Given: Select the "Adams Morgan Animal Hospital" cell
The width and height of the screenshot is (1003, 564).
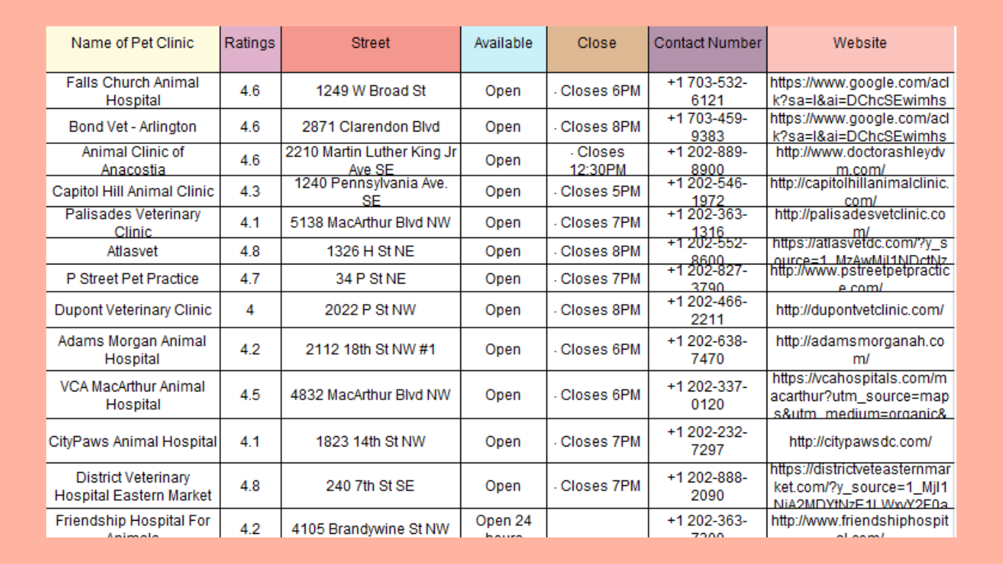Looking at the screenshot, I should coord(133,350).
